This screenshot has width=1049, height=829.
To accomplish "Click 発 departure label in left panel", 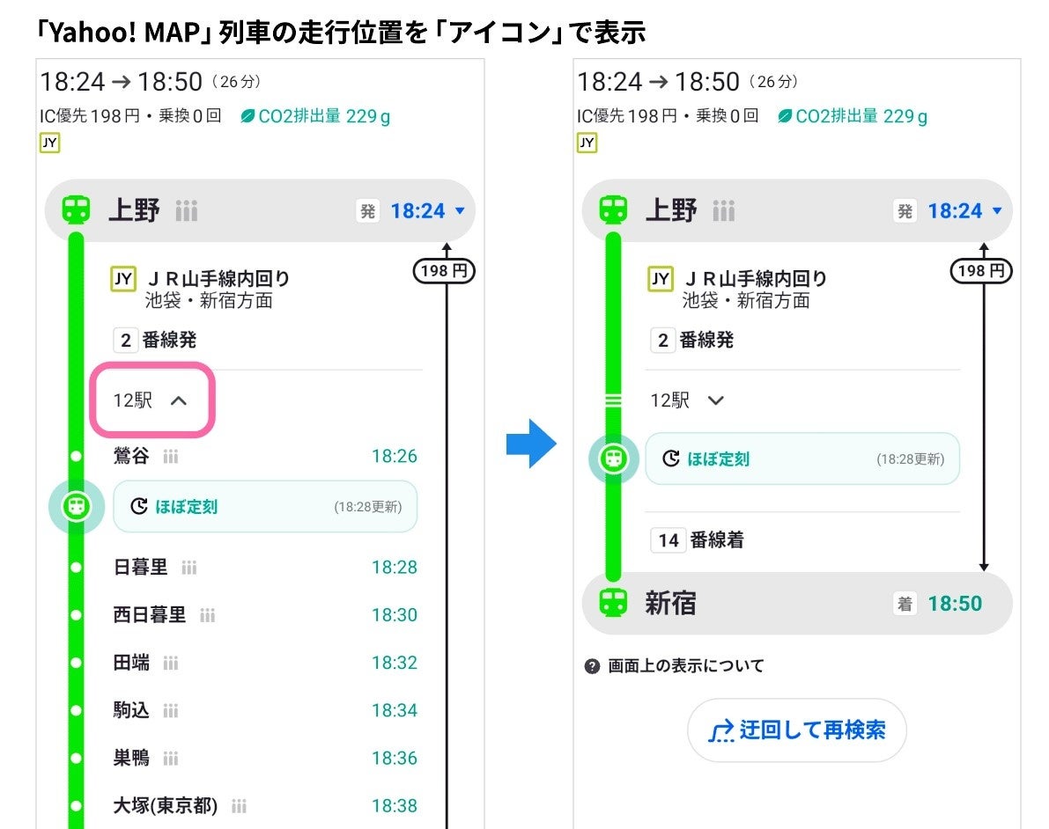I will click(x=368, y=211).
